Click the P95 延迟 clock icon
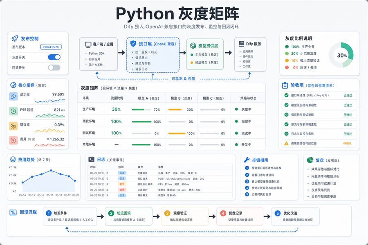The image size is (368, 245). coord(13,111)
